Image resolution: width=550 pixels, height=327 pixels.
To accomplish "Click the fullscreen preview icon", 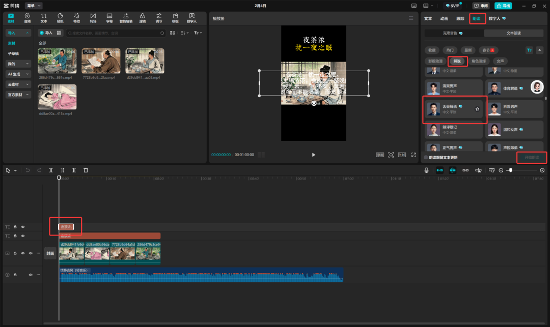I will point(414,155).
